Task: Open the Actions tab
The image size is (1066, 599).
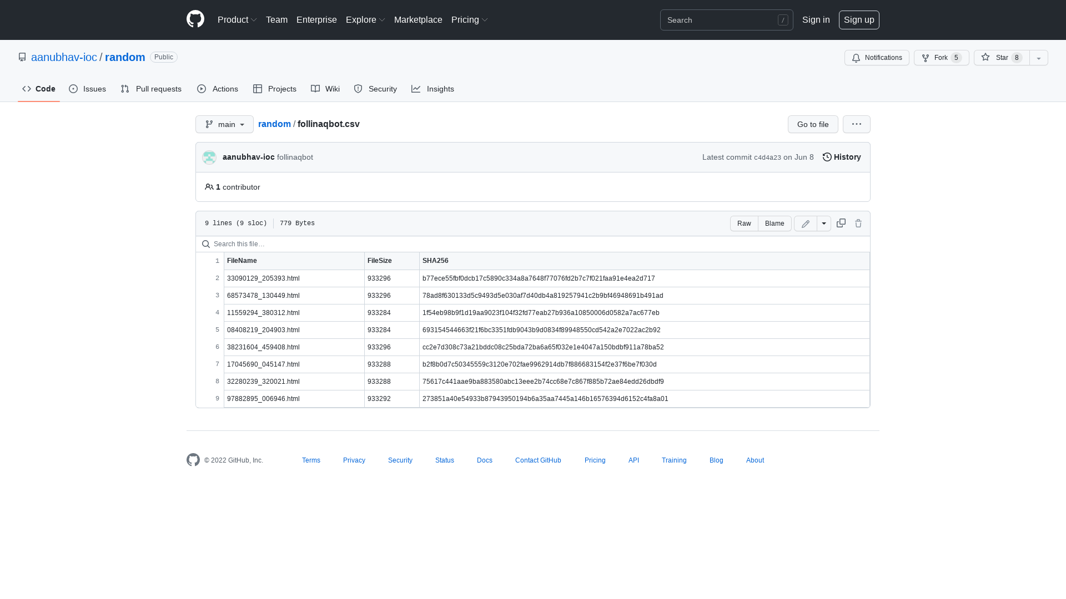Action: 217,89
